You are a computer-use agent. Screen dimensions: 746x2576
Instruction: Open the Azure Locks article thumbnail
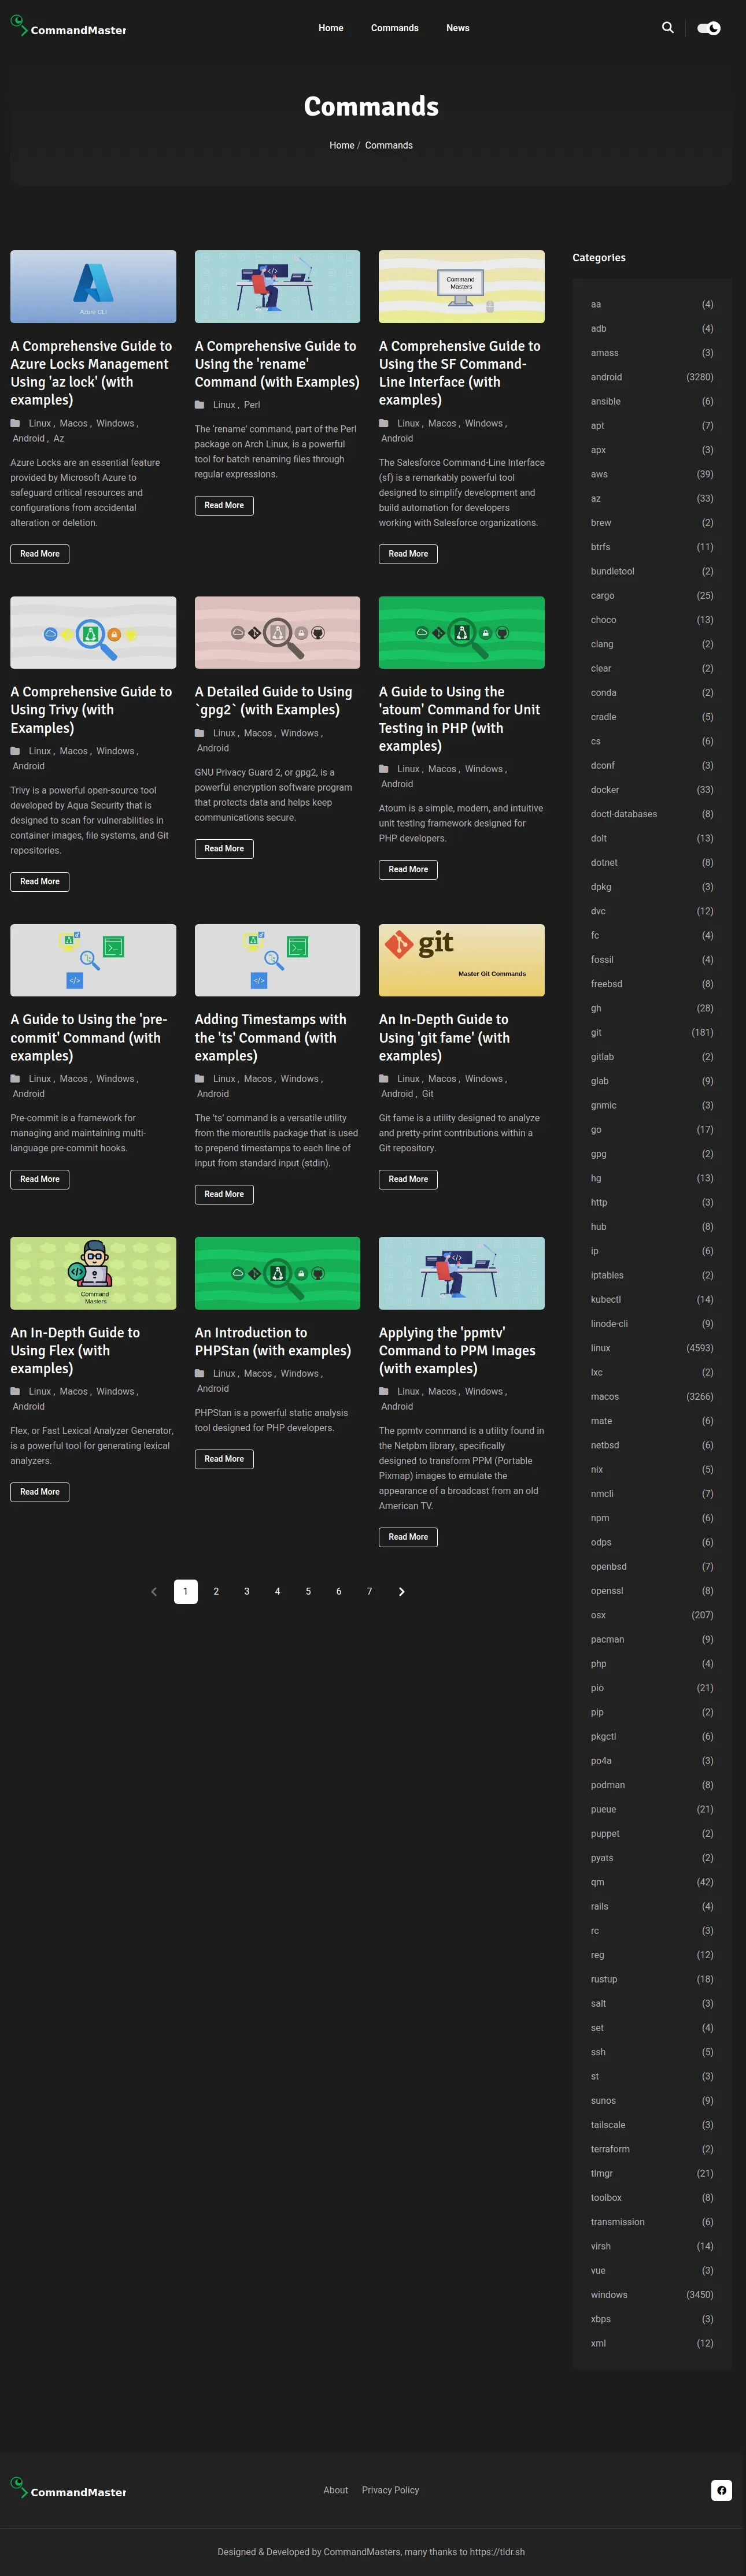tap(93, 286)
